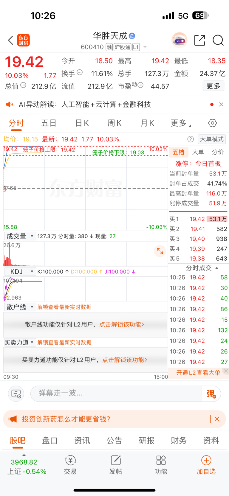
Task: Tap 解锁查看最新实时数据 beside 买卖力道
Action: 64,343
